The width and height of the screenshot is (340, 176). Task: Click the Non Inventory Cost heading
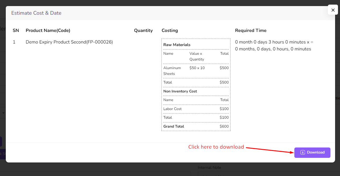click(x=180, y=91)
